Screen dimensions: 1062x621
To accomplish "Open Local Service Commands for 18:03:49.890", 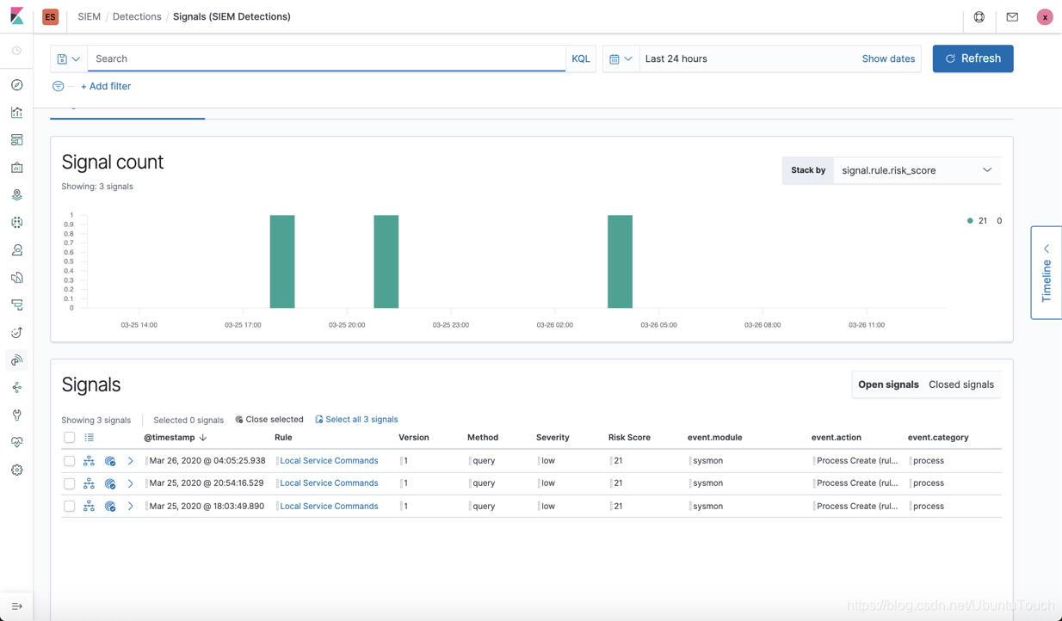I will [329, 507].
